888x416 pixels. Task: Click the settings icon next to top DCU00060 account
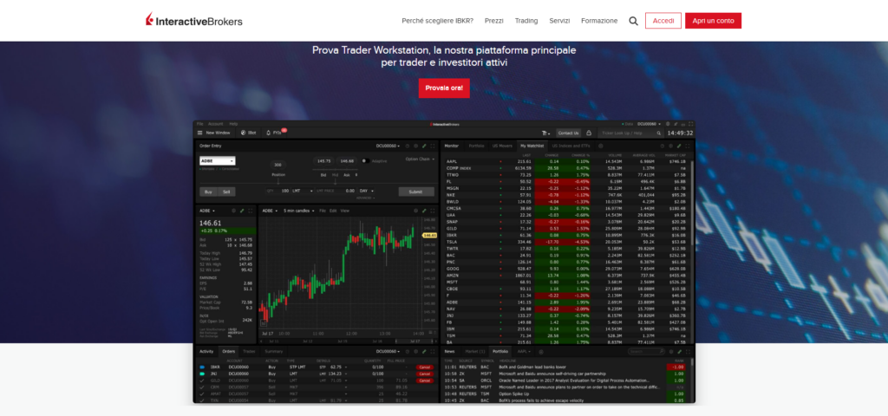coord(668,123)
